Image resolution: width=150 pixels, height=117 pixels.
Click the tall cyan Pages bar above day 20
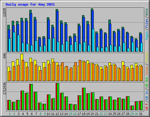click(x=93, y=40)
